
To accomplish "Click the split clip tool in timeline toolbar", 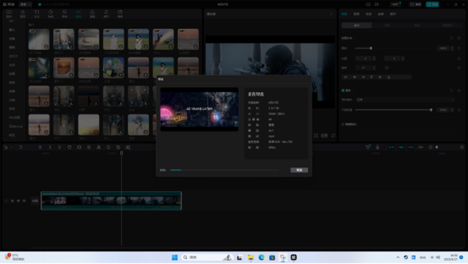I will tap(40, 147).
